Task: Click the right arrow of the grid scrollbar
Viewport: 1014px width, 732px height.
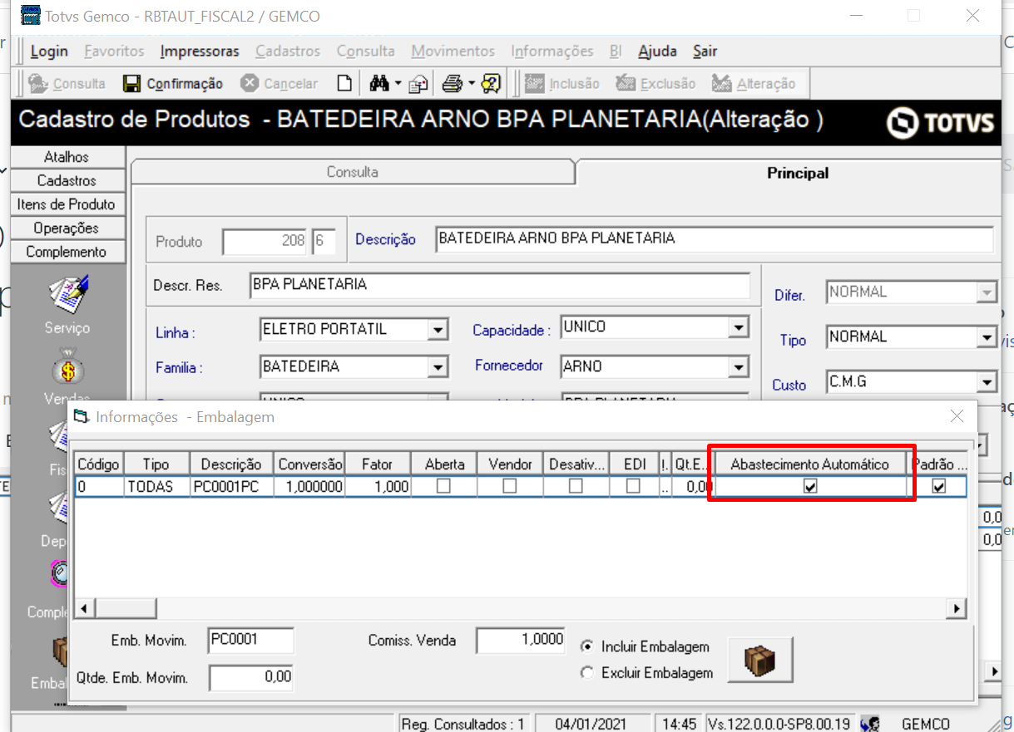Action: coord(957,609)
